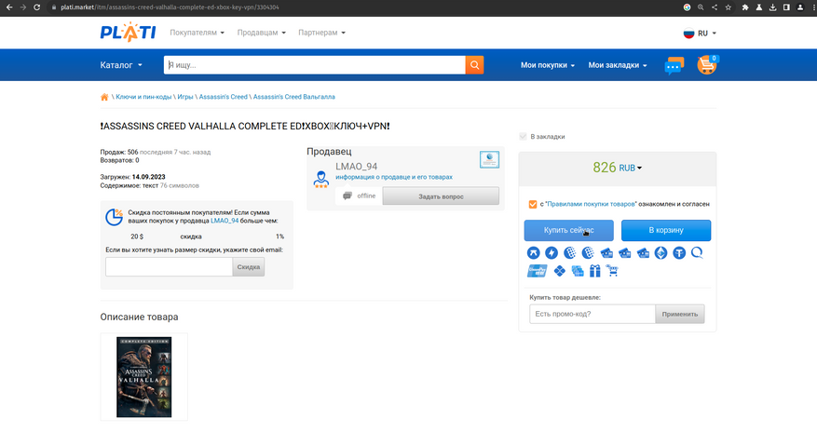
Task: Open the LMAO_94 link in discount text
Action: tap(225, 221)
